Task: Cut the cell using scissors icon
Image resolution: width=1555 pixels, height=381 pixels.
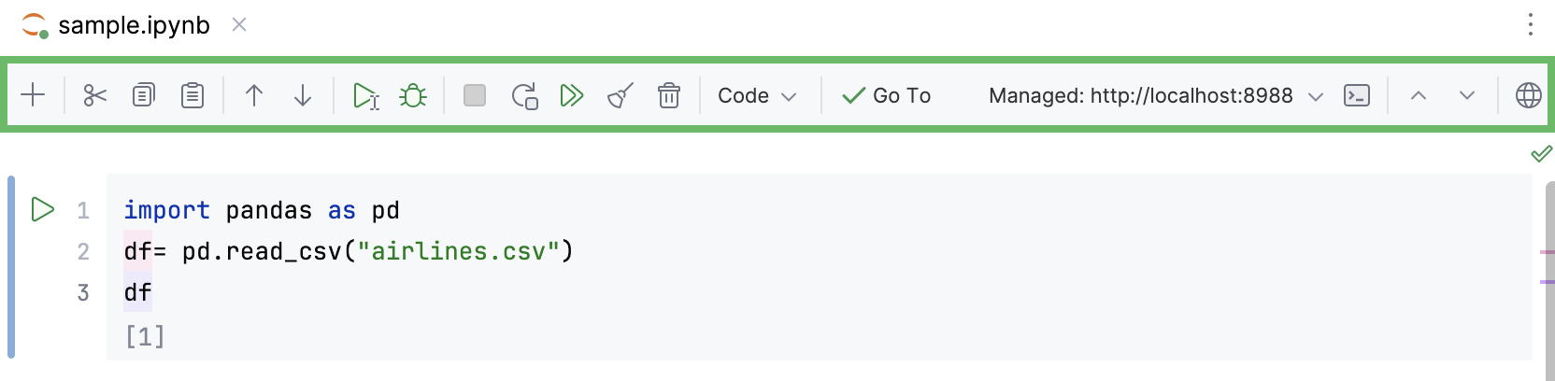Action: click(x=95, y=95)
